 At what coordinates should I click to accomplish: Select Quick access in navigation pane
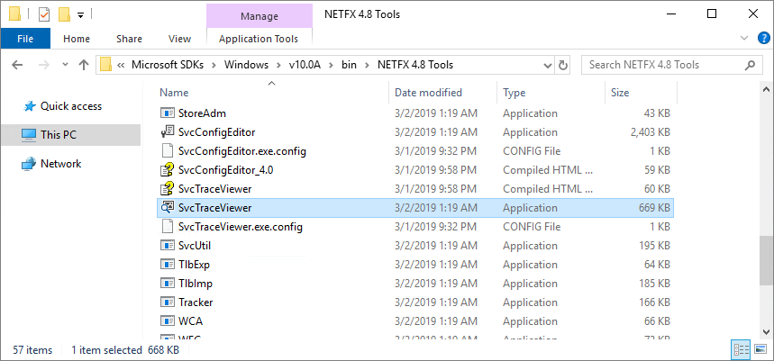70,106
